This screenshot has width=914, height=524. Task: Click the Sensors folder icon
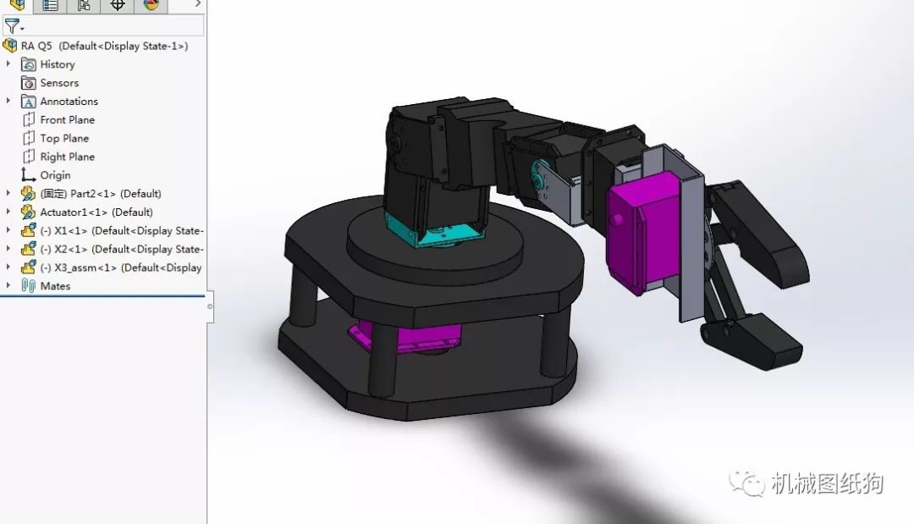pyautogui.click(x=28, y=83)
